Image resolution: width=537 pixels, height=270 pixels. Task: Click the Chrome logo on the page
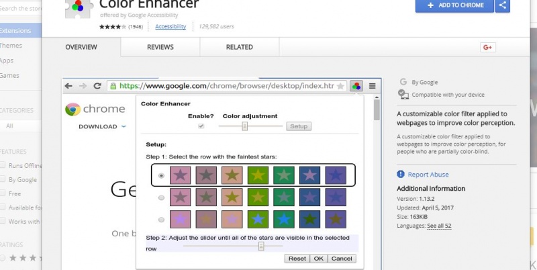pyautogui.click(x=72, y=109)
